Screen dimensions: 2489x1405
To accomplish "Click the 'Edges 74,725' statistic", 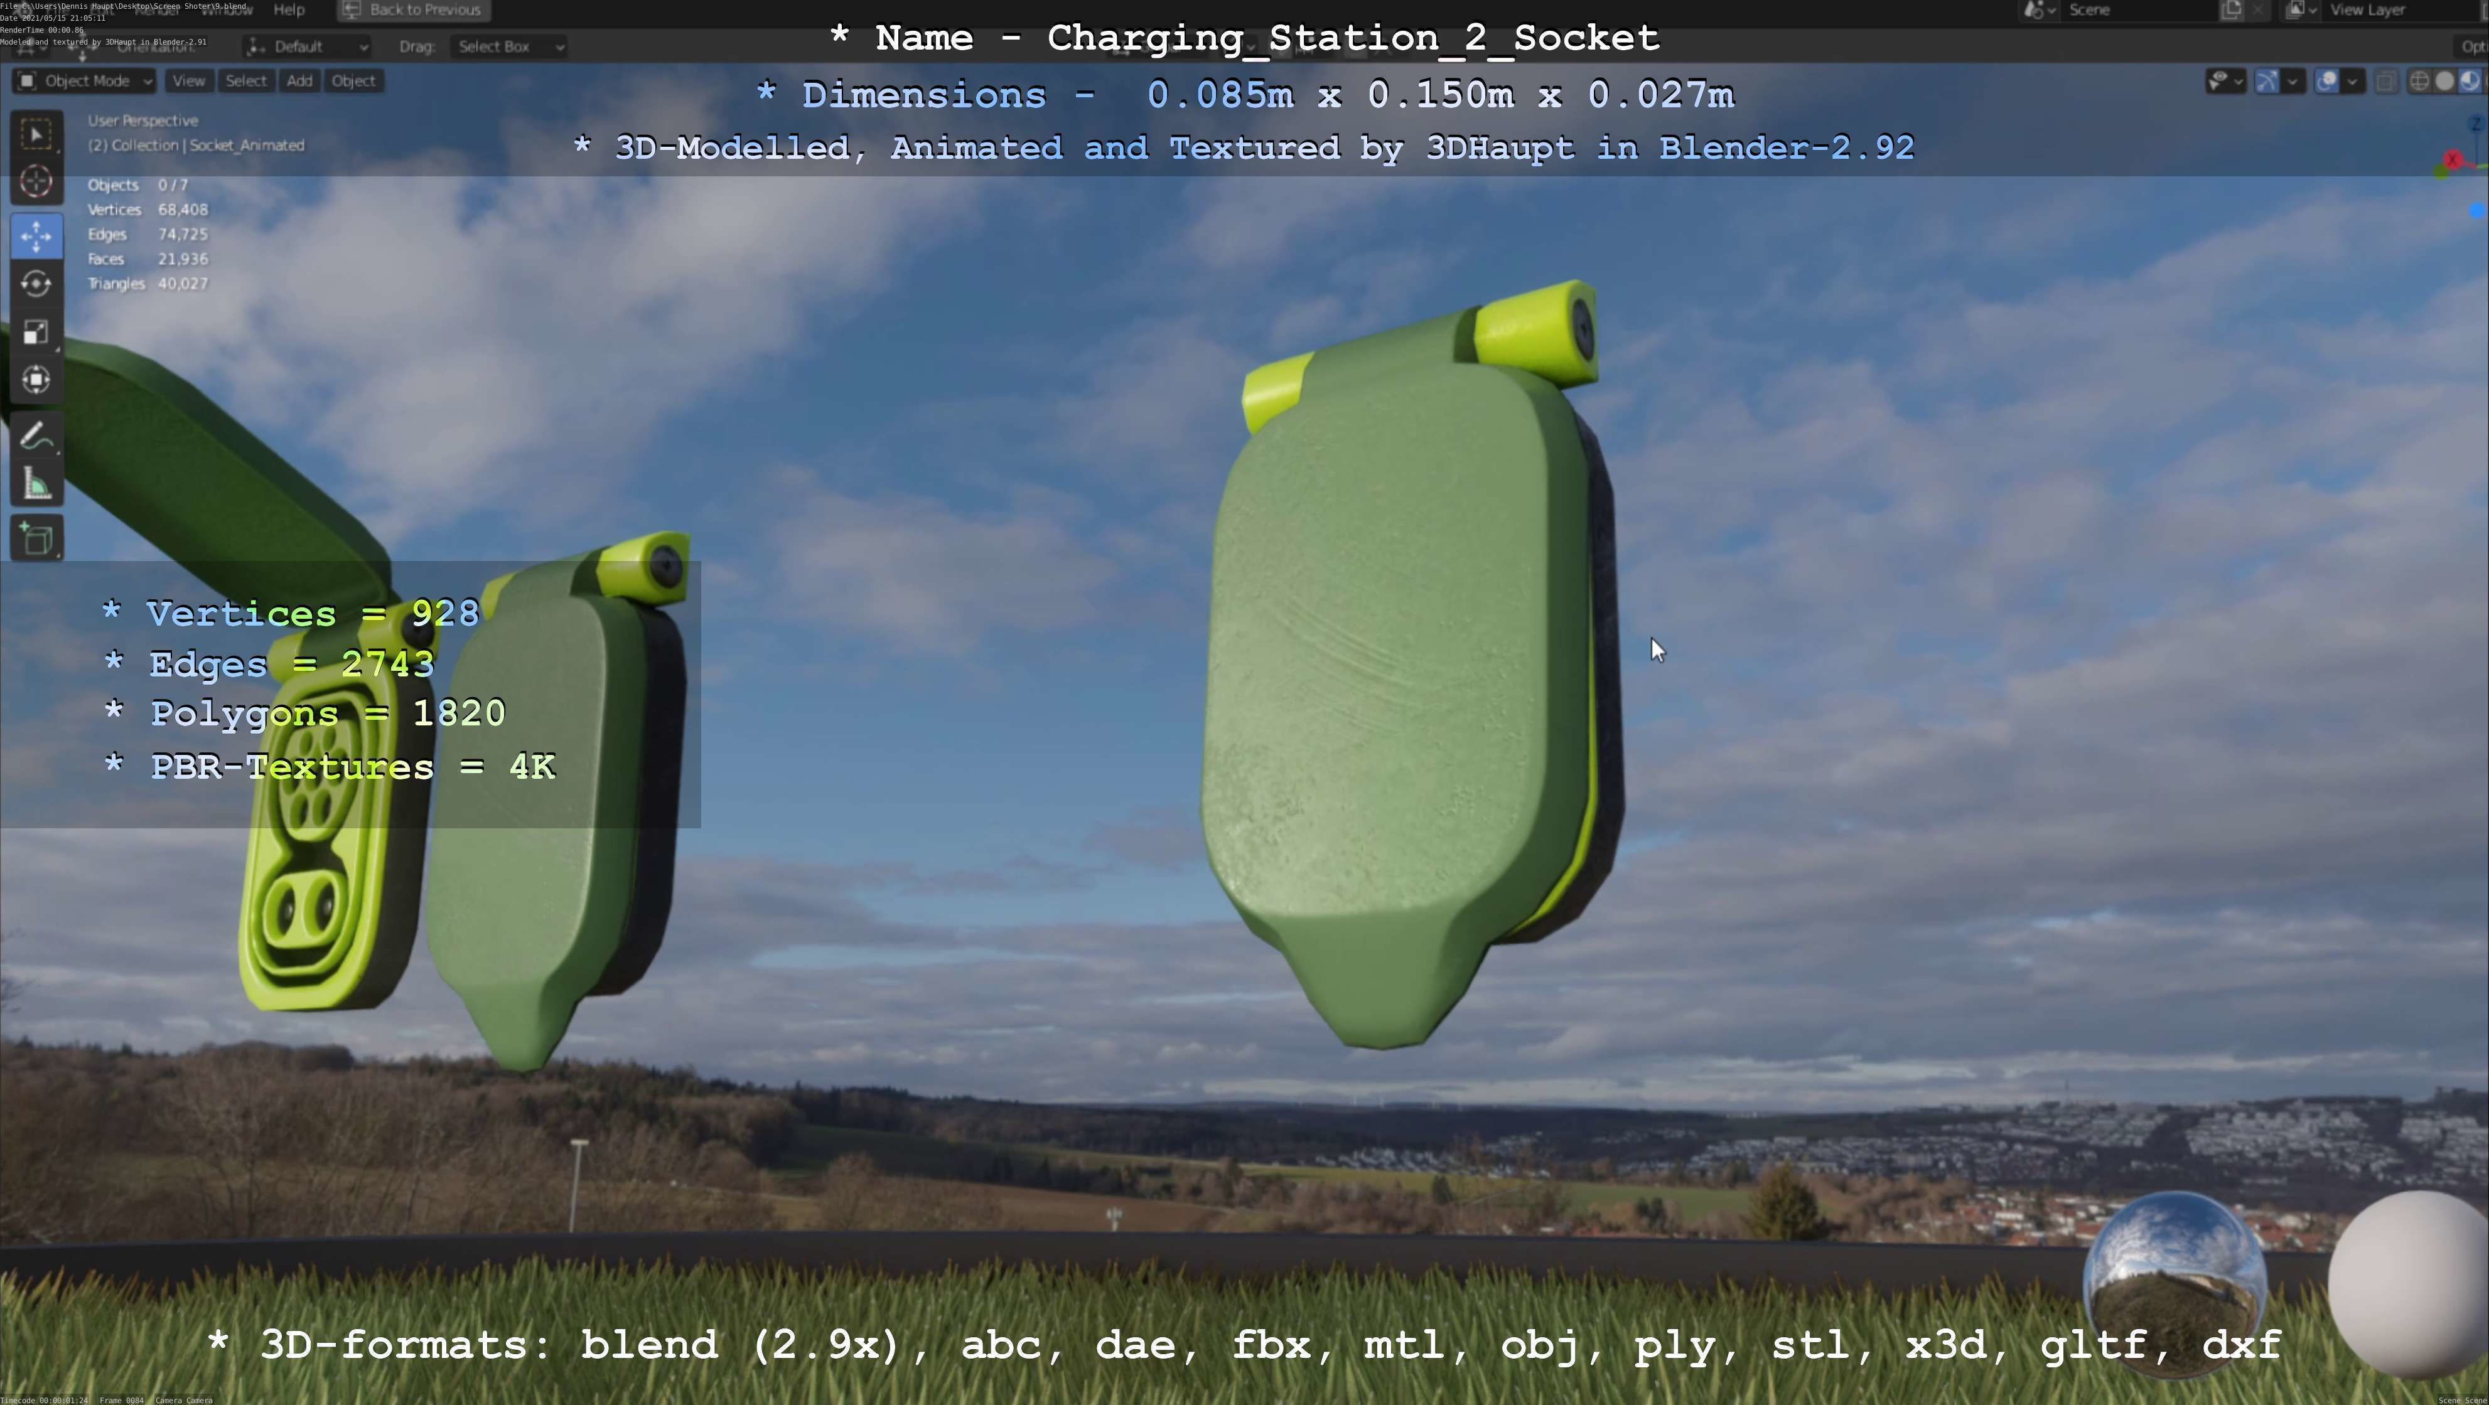I will (x=148, y=233).
